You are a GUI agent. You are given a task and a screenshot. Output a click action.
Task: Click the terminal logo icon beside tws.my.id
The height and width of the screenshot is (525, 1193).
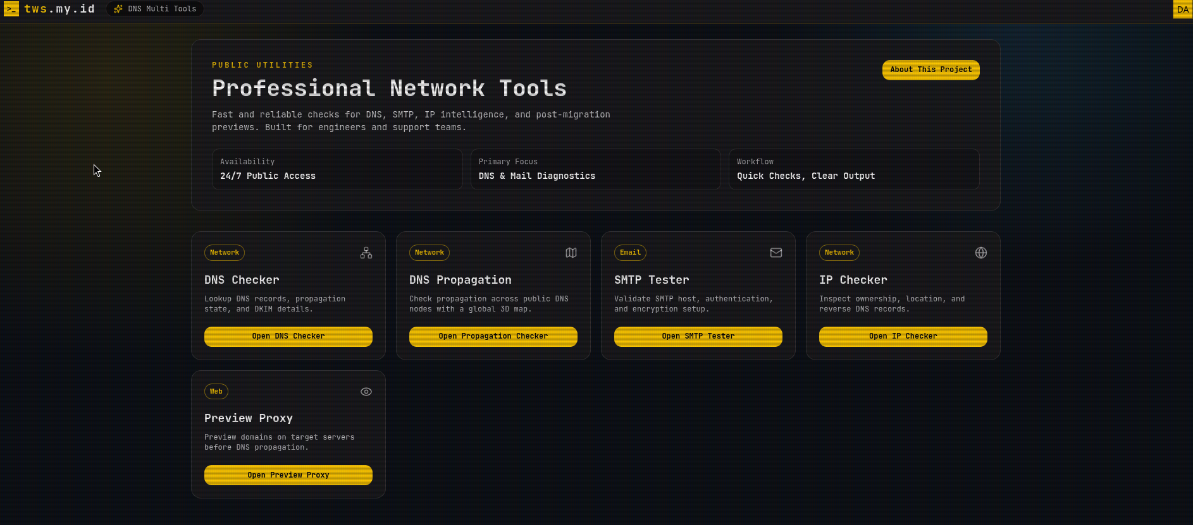[11, 9]
